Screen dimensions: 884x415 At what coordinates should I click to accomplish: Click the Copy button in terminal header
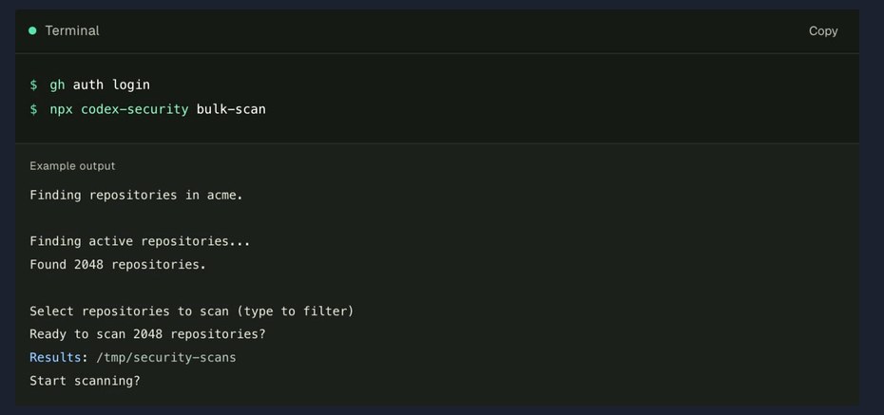[823, 31]
